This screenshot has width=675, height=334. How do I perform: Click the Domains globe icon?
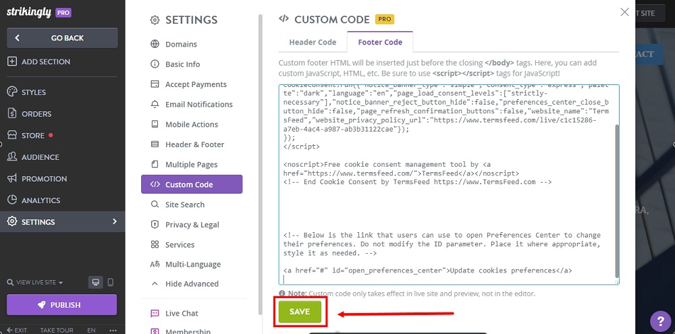[x=155, y=44]
